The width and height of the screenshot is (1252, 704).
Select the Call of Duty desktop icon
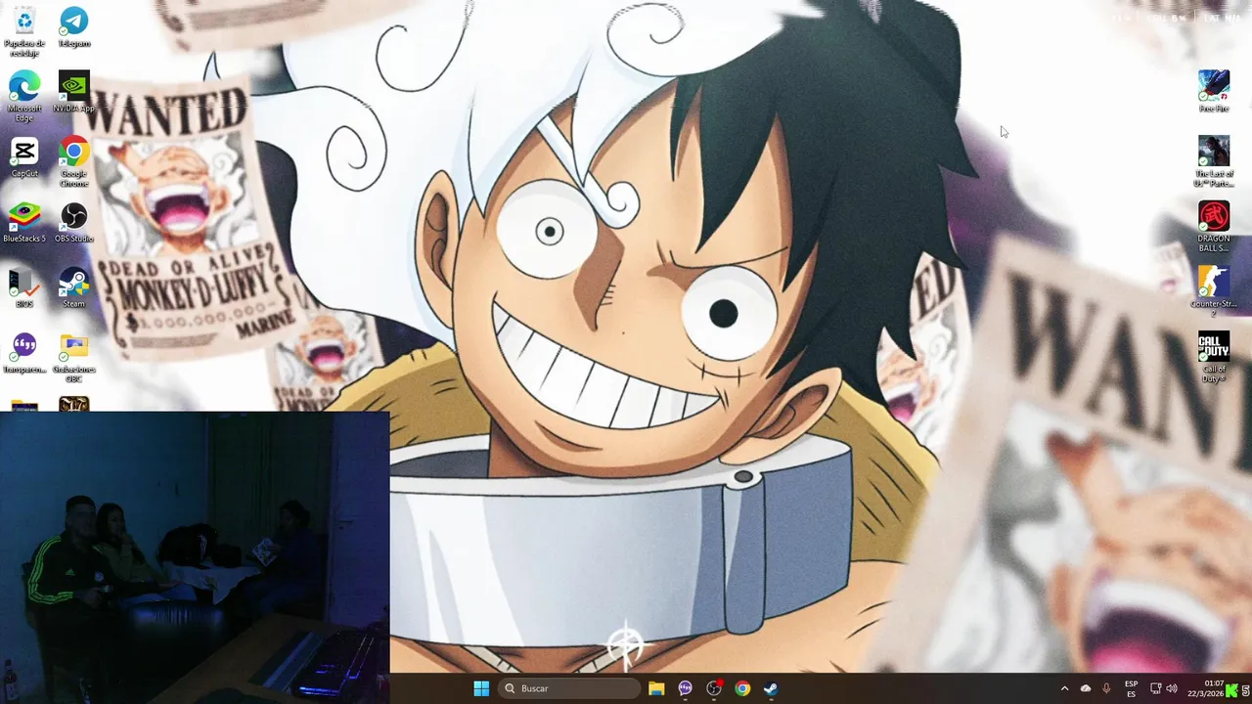pyautogui.click(x=1214, y=357)
